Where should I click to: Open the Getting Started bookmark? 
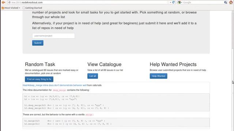click(32, 8)
